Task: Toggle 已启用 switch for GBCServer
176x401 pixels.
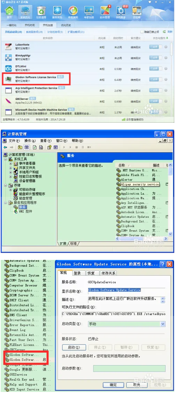Action: (156, 101)
